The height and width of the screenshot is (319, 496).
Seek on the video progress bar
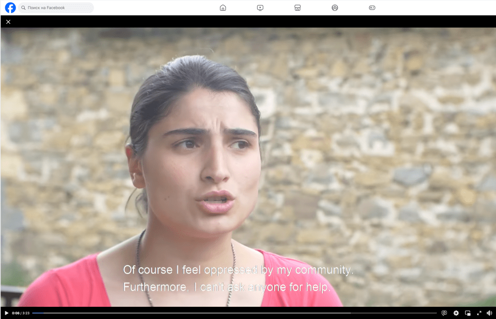232,313
